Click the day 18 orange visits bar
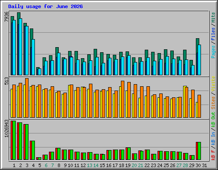218x170 pixels. pyautogui.click(x=123, y=99)
